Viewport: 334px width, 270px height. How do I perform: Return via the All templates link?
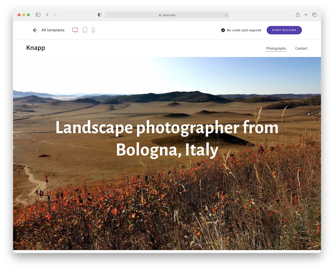53,30
